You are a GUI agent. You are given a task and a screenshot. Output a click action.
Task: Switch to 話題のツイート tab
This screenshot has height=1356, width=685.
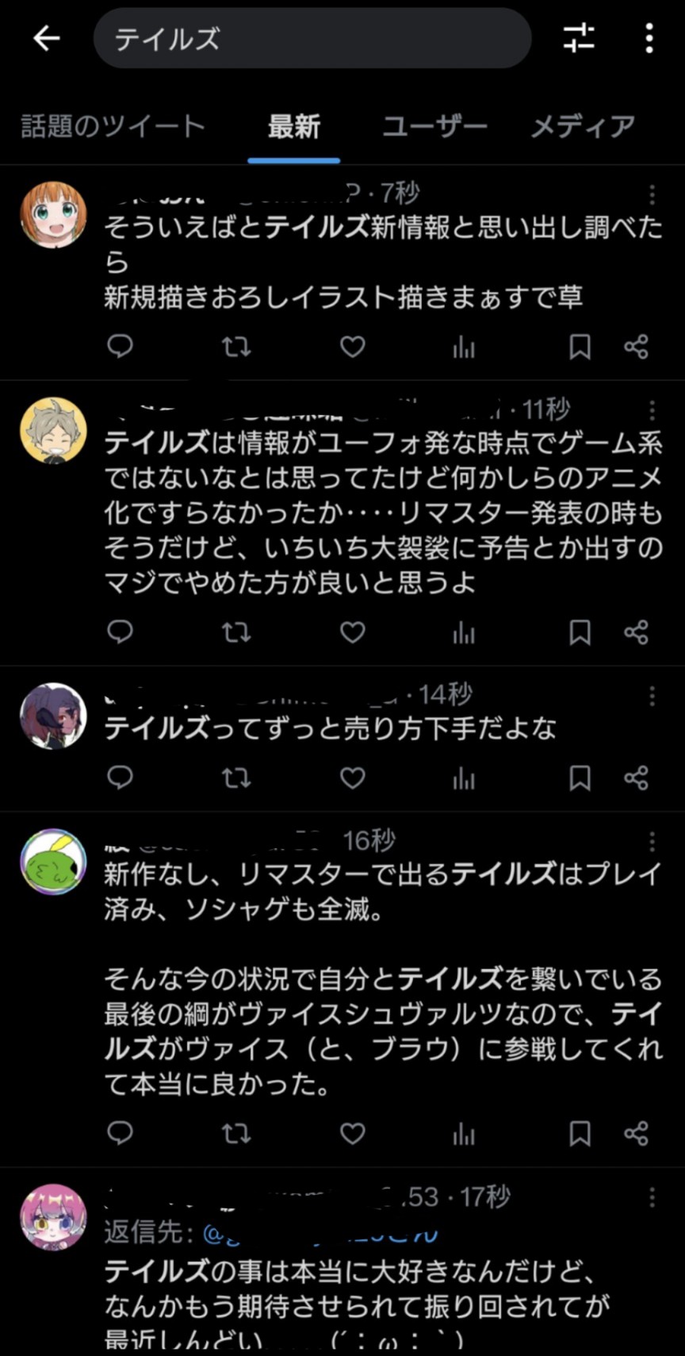(113, 126)
